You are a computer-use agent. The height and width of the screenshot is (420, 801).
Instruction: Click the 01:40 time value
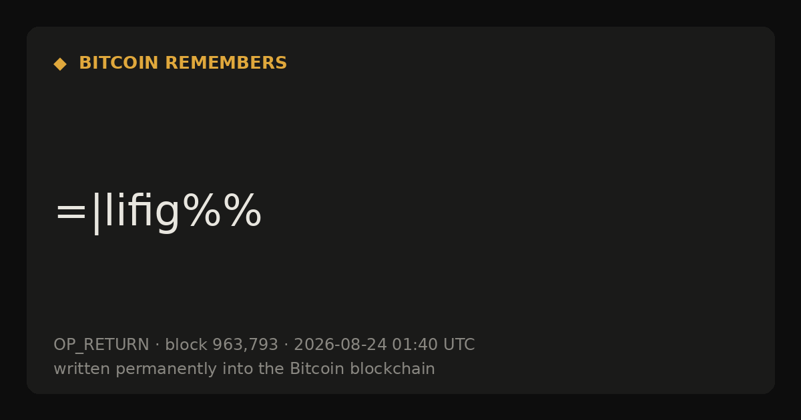tap(415, 345)
